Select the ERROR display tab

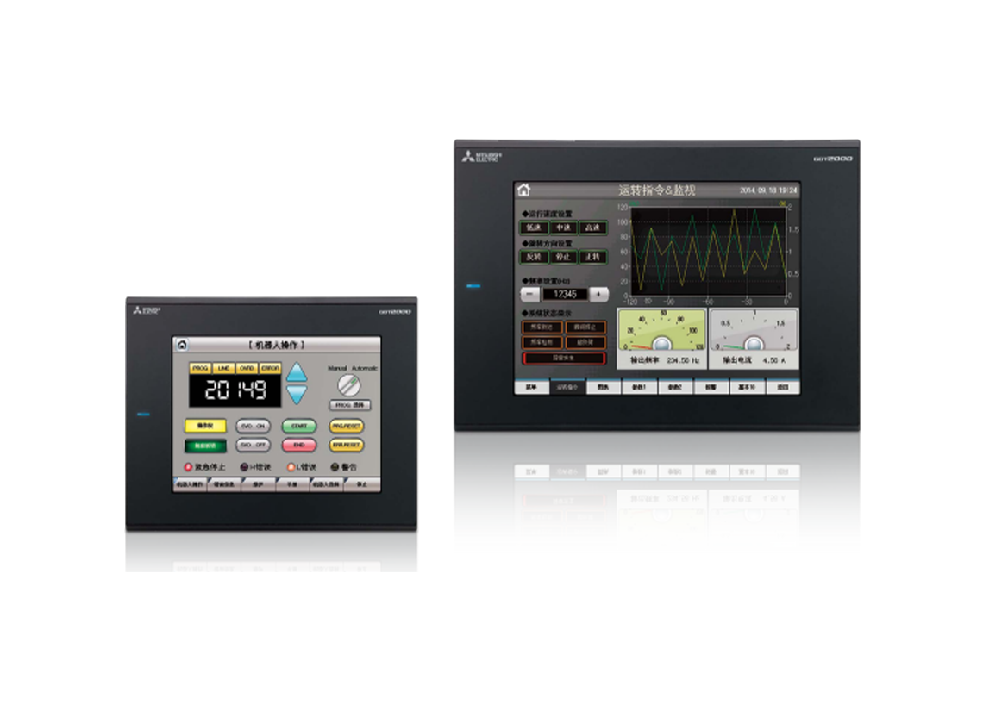(271, 368)
